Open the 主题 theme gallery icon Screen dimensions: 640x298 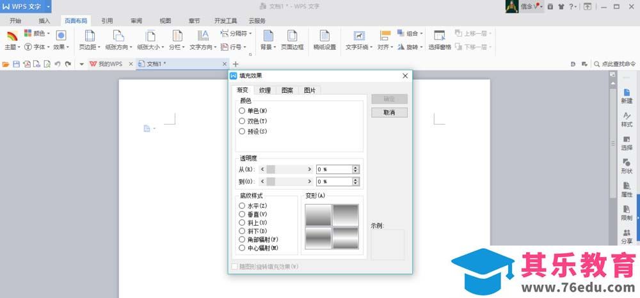point(12,36)
